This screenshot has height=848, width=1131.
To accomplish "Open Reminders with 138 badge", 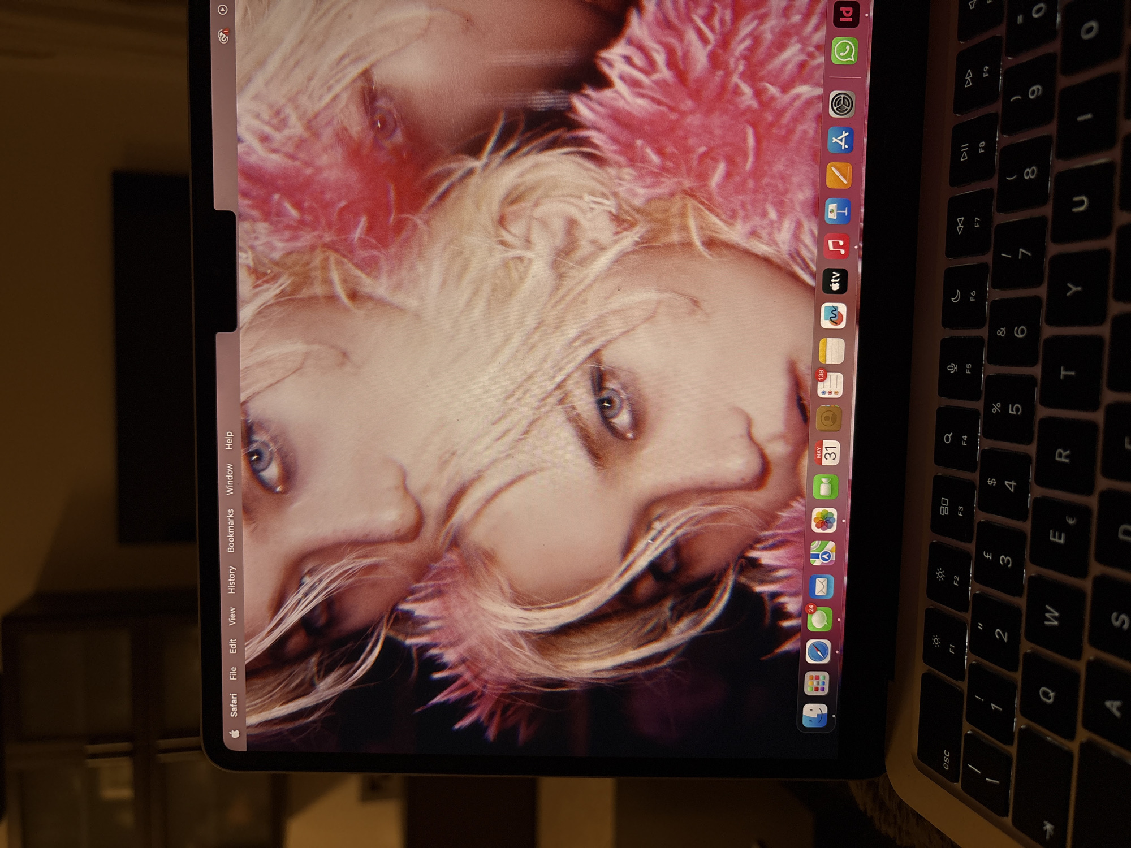I will 830,384.
